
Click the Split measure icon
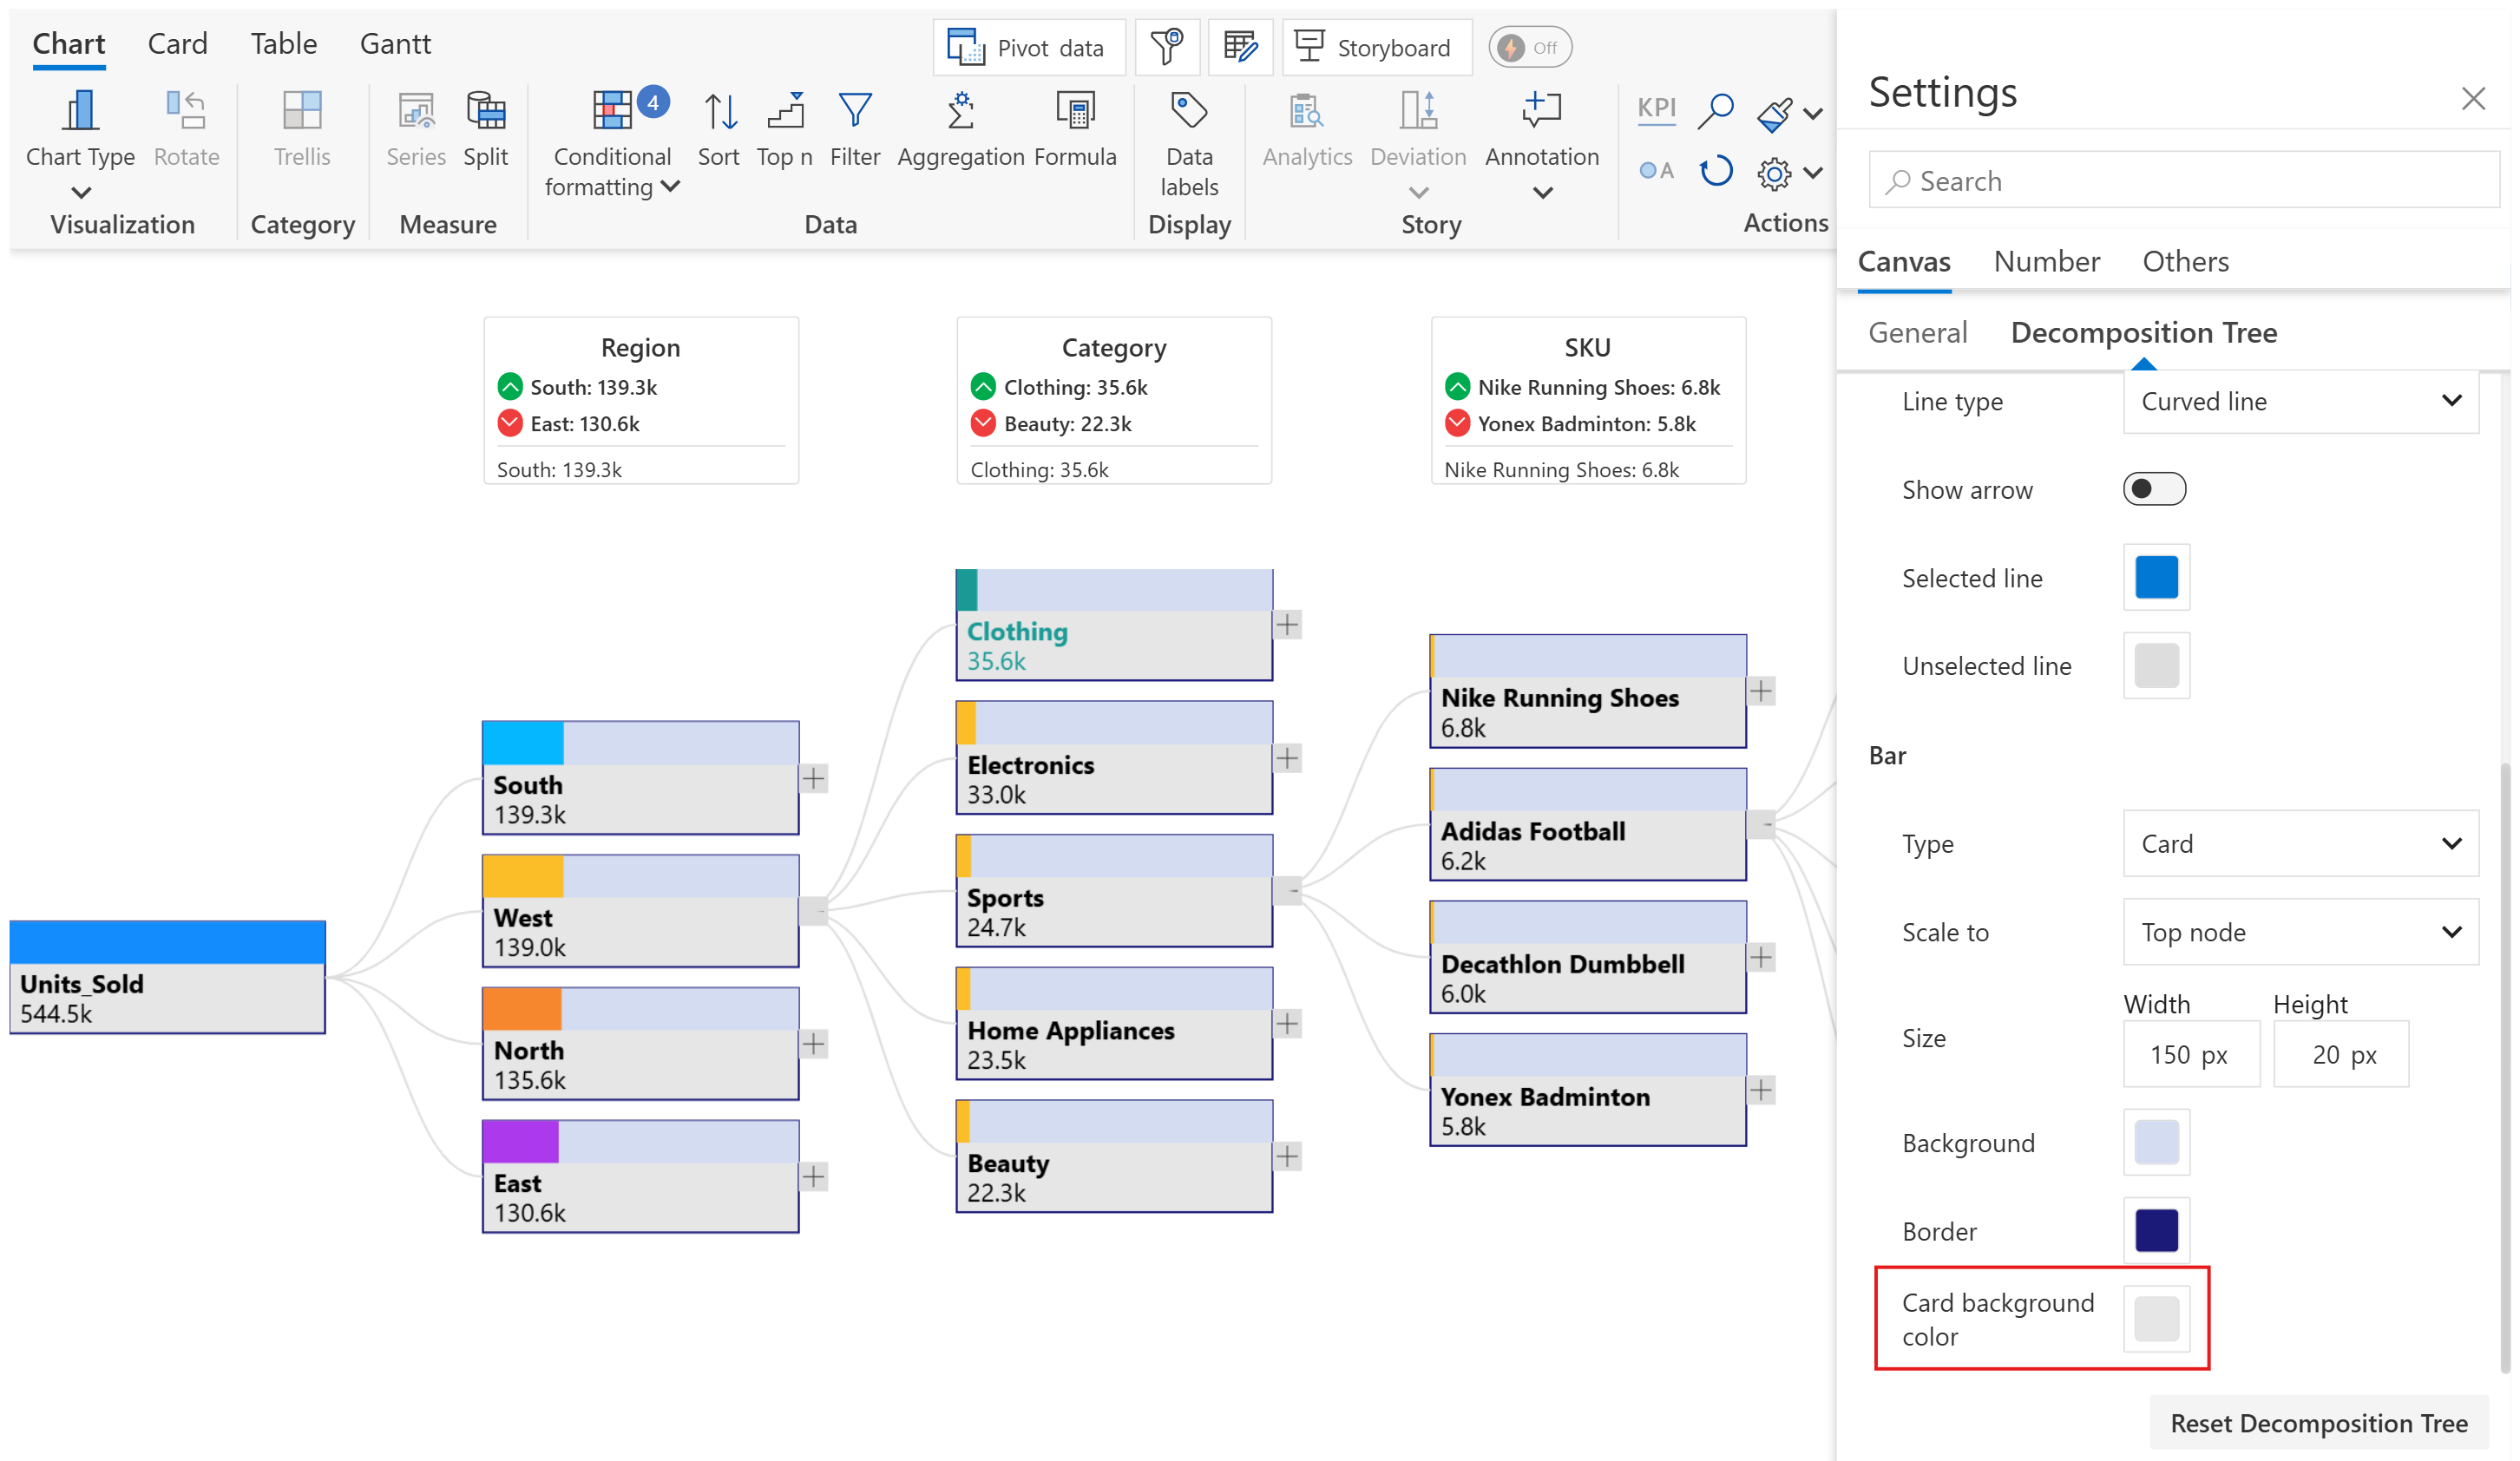tap(486, 112)
